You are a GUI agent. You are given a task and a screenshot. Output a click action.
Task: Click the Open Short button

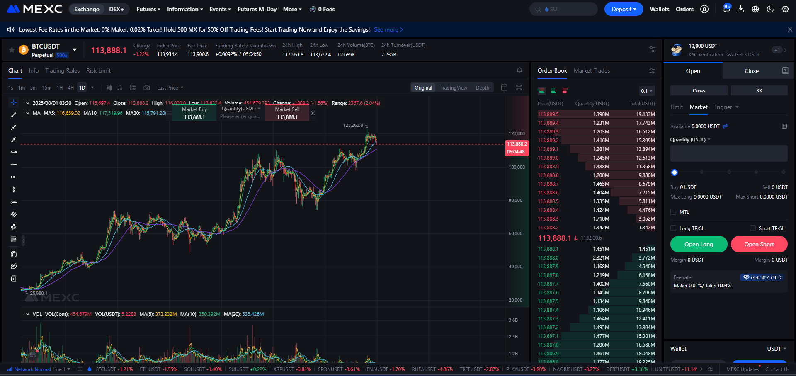pyautogui.click(x=759, y=244)
